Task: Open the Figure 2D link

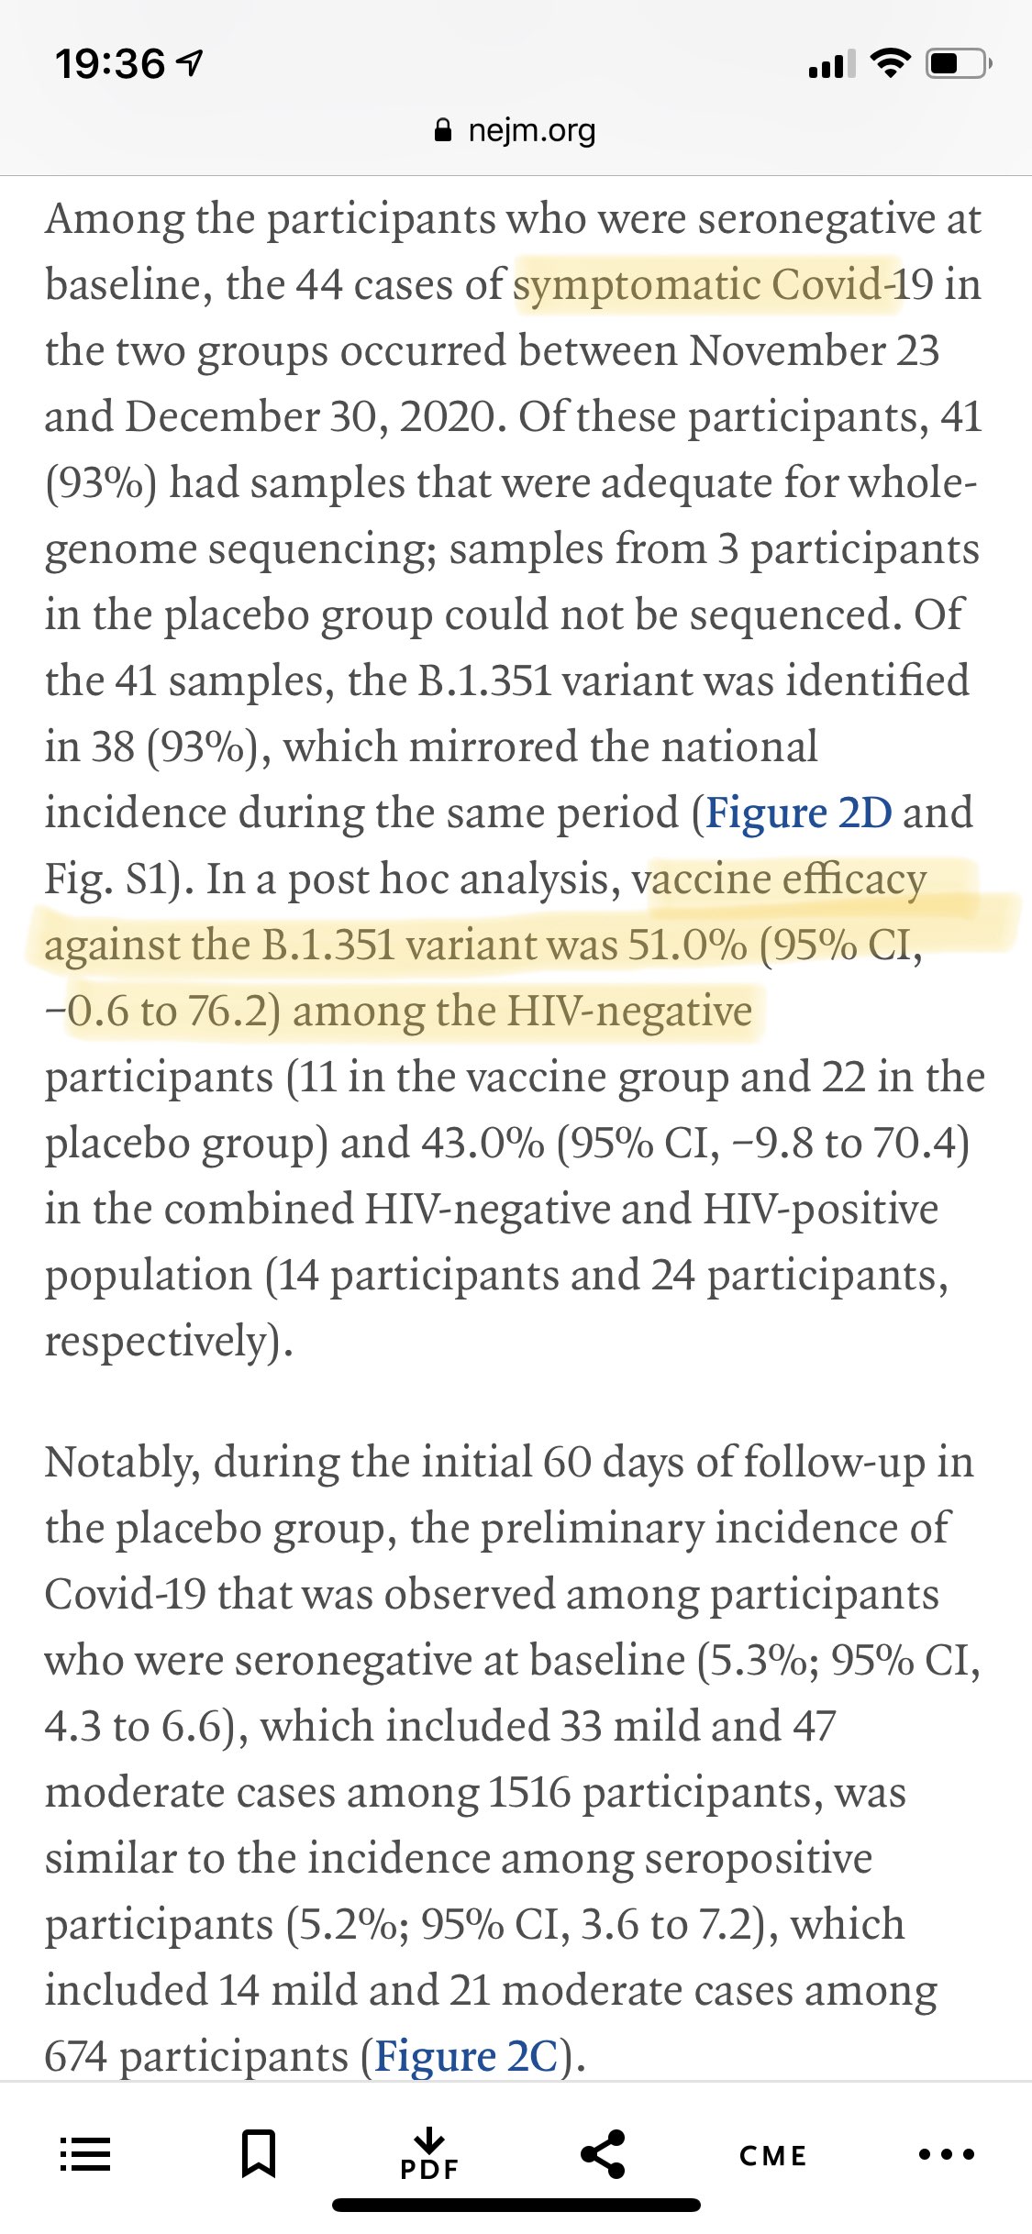Action: click(798, 813)
